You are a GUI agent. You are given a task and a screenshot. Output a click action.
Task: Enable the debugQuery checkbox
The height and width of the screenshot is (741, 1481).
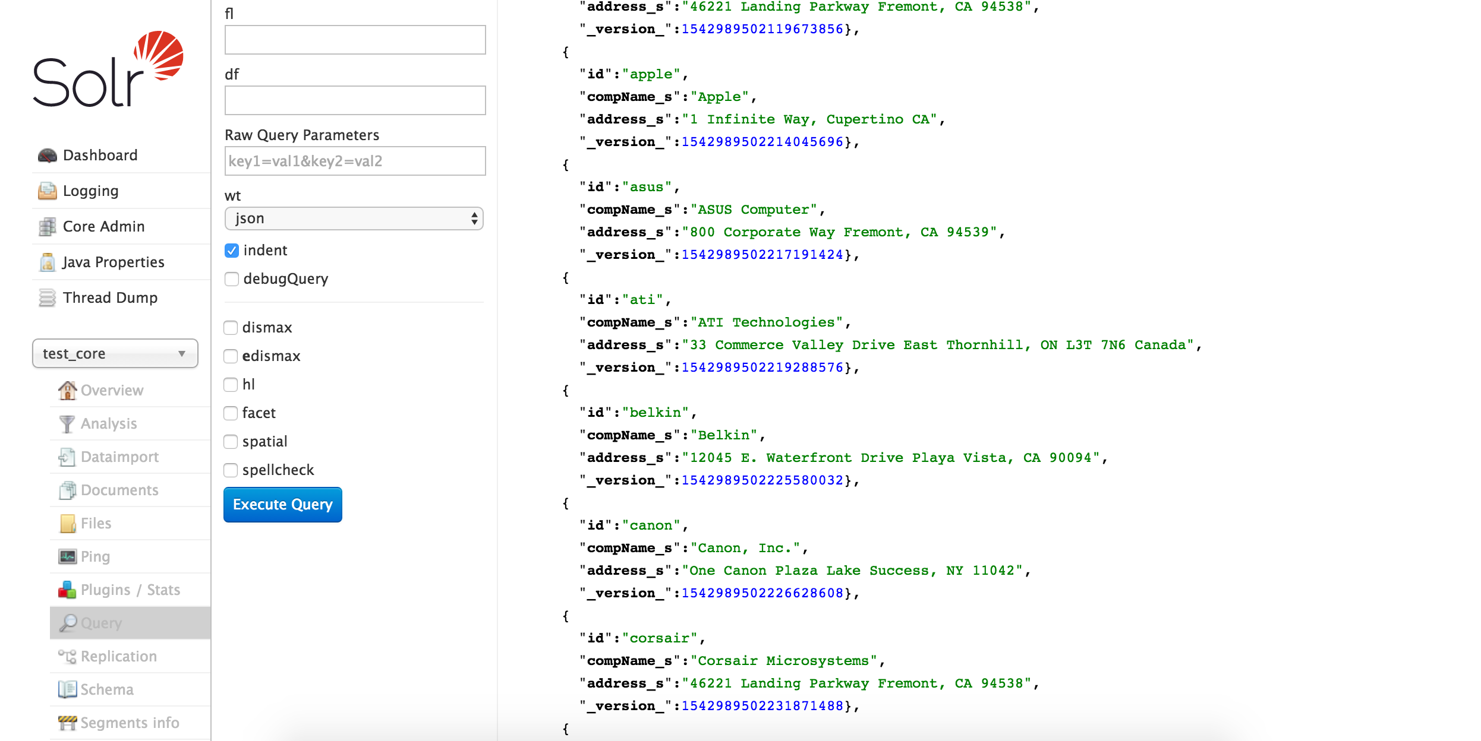pyautogui.click(x=232, y=279)
